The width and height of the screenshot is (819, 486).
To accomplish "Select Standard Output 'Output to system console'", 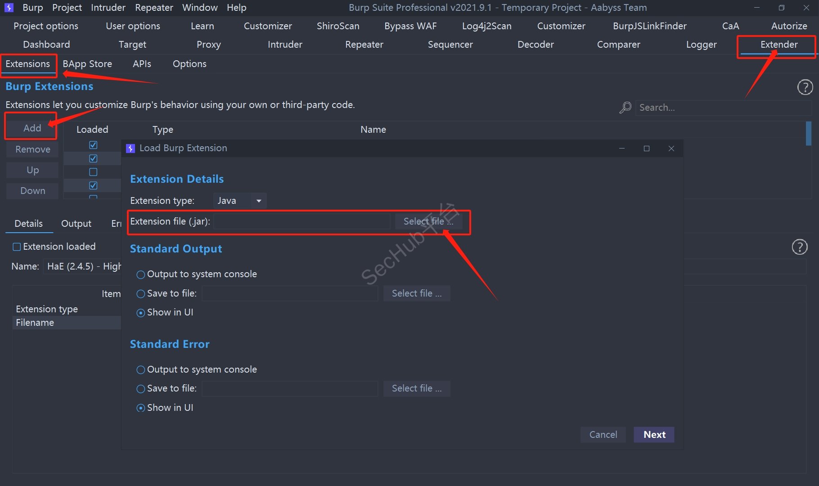I will pos(141,274).
